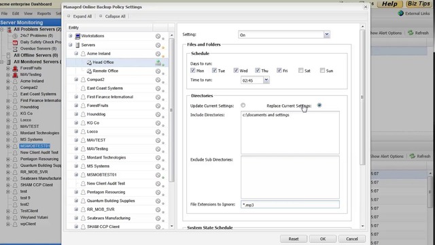Viewport: 435px width, 245px height.
Task: Click the Expand All icon
Action: tap(69, 16)
